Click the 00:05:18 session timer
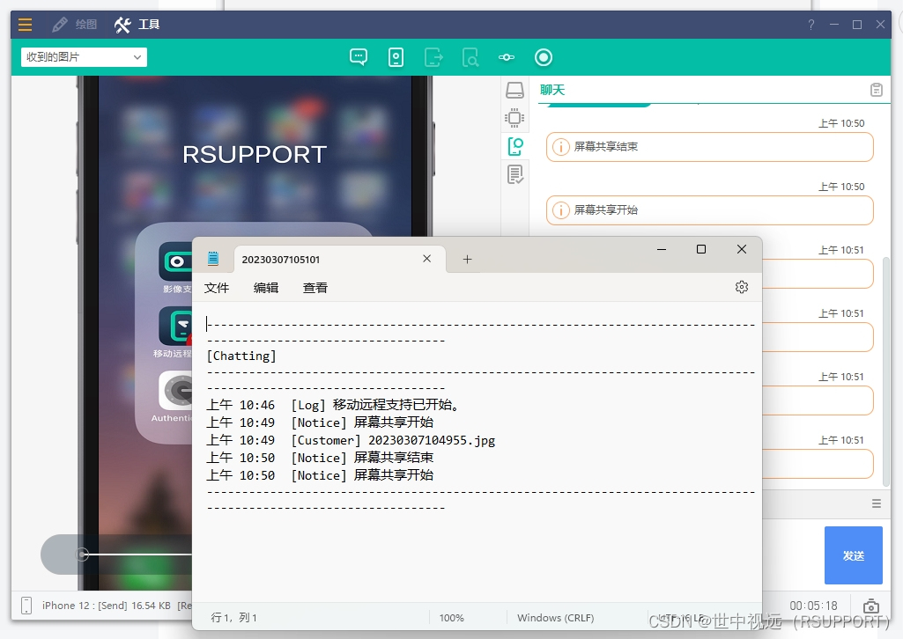The width and height of the screenshot is (903, 639). click(x=813, y=606)
